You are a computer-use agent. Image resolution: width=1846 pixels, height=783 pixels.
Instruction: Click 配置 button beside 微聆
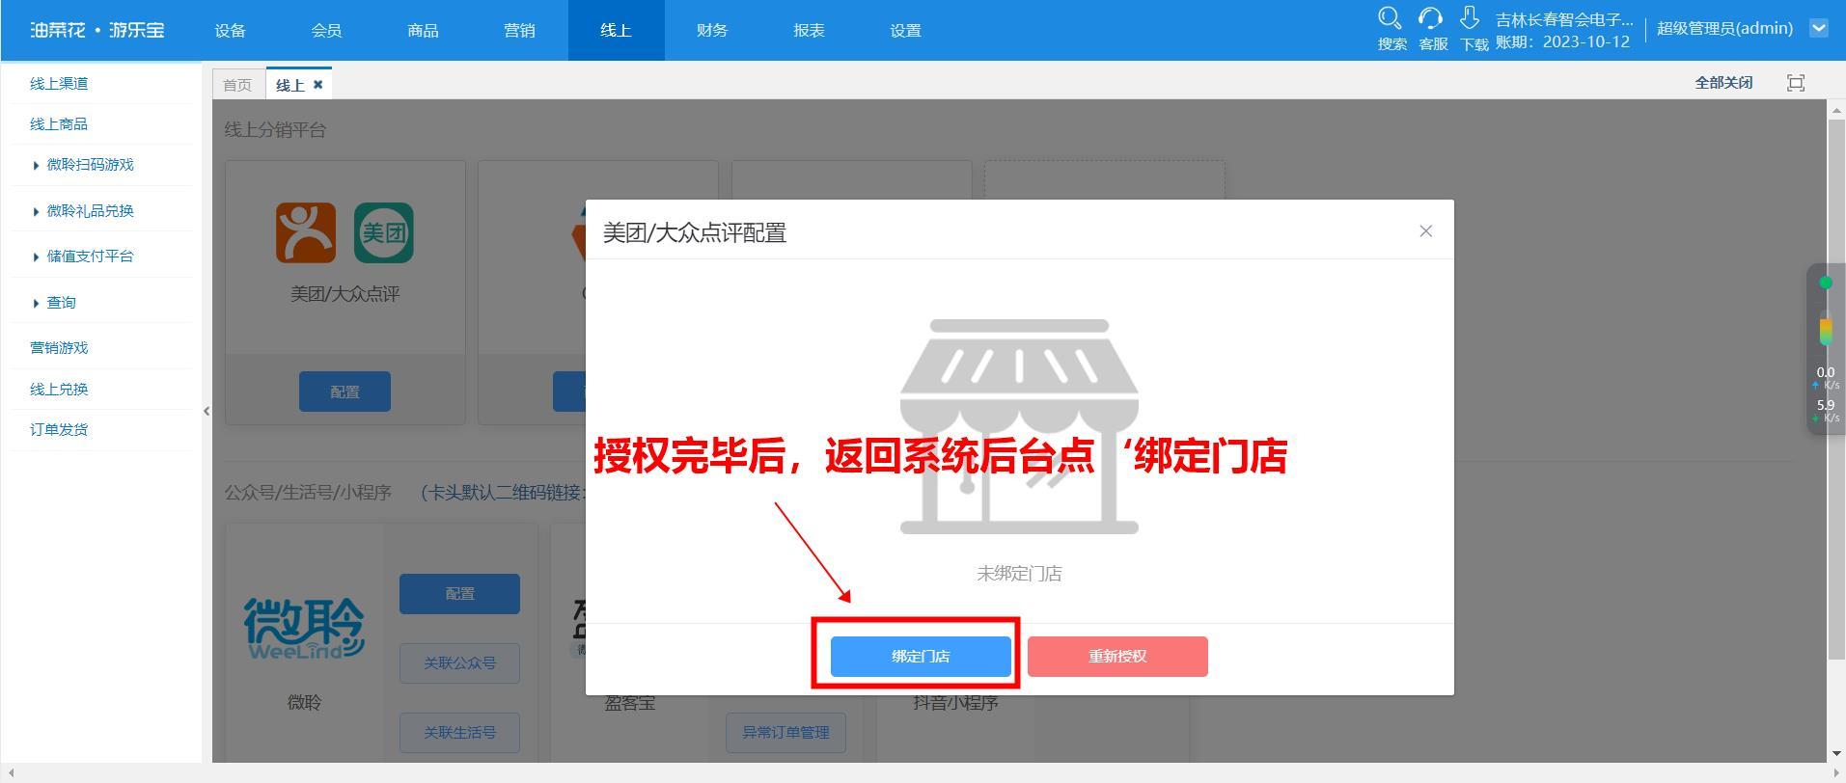(x=459, y=594)
